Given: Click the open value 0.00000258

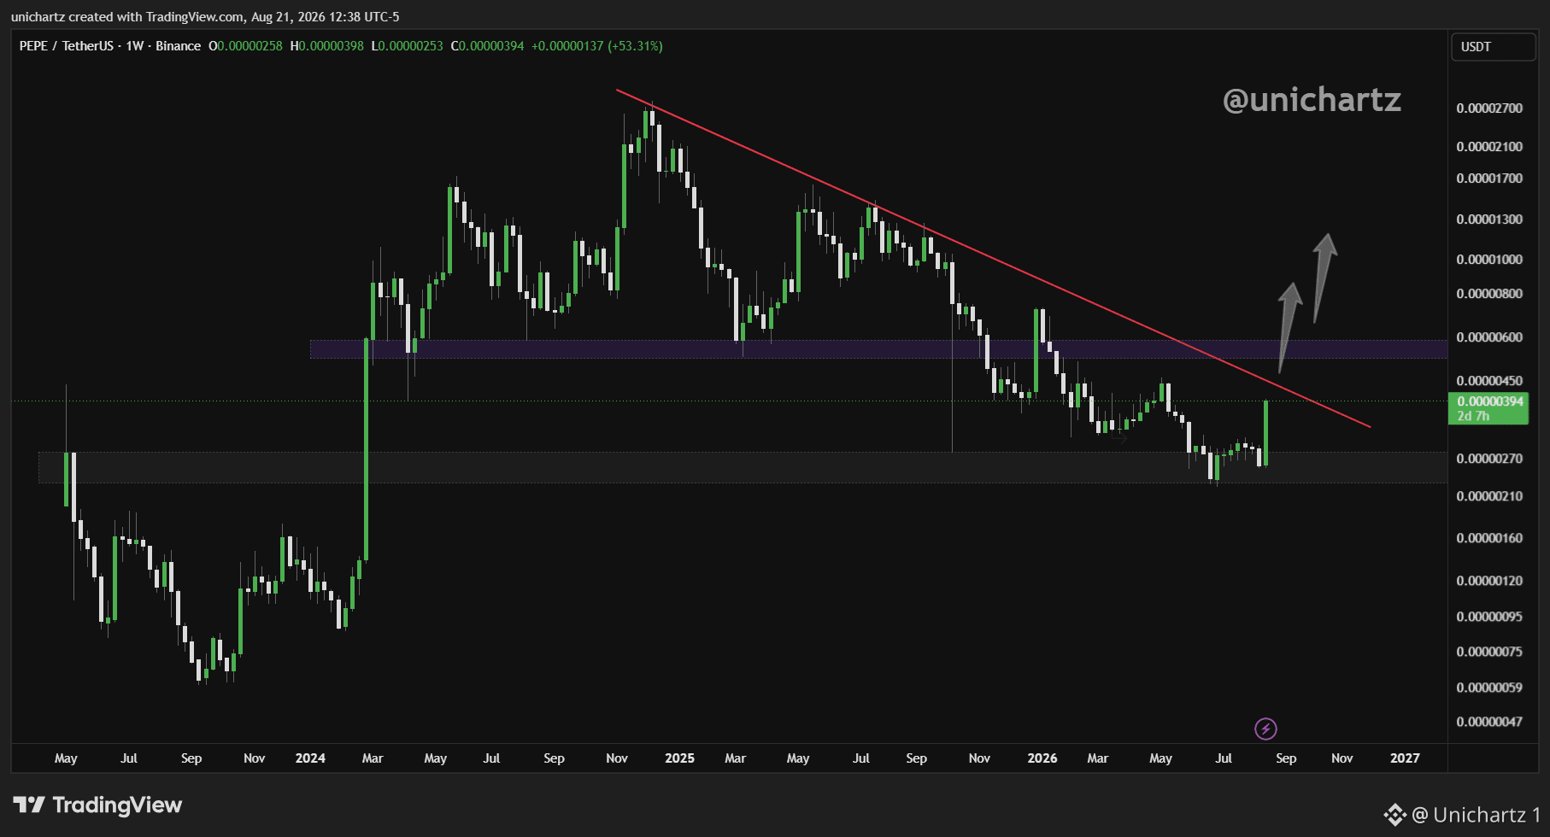Looking at the screenshot, I should click(250, 46).
